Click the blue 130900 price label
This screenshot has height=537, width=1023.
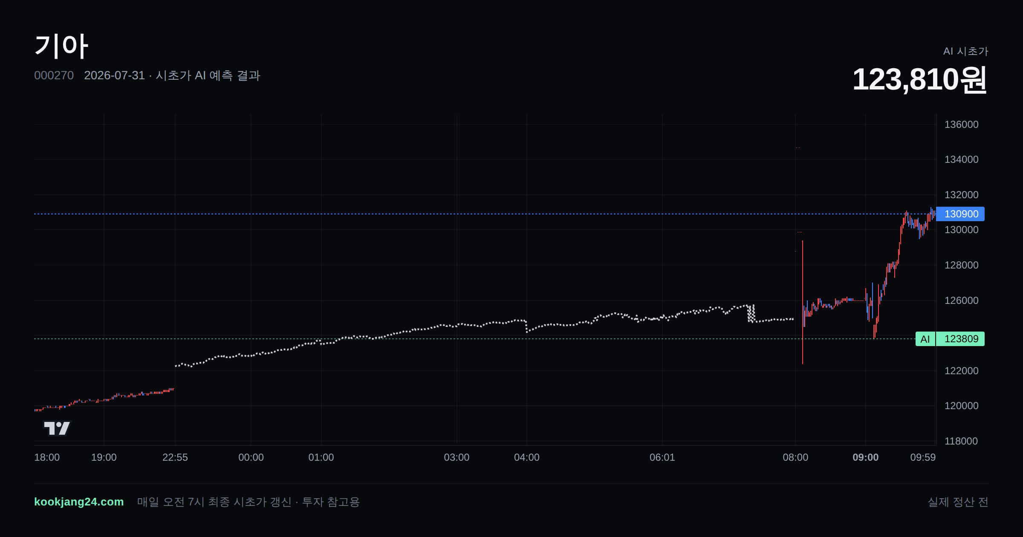(961, 214)
